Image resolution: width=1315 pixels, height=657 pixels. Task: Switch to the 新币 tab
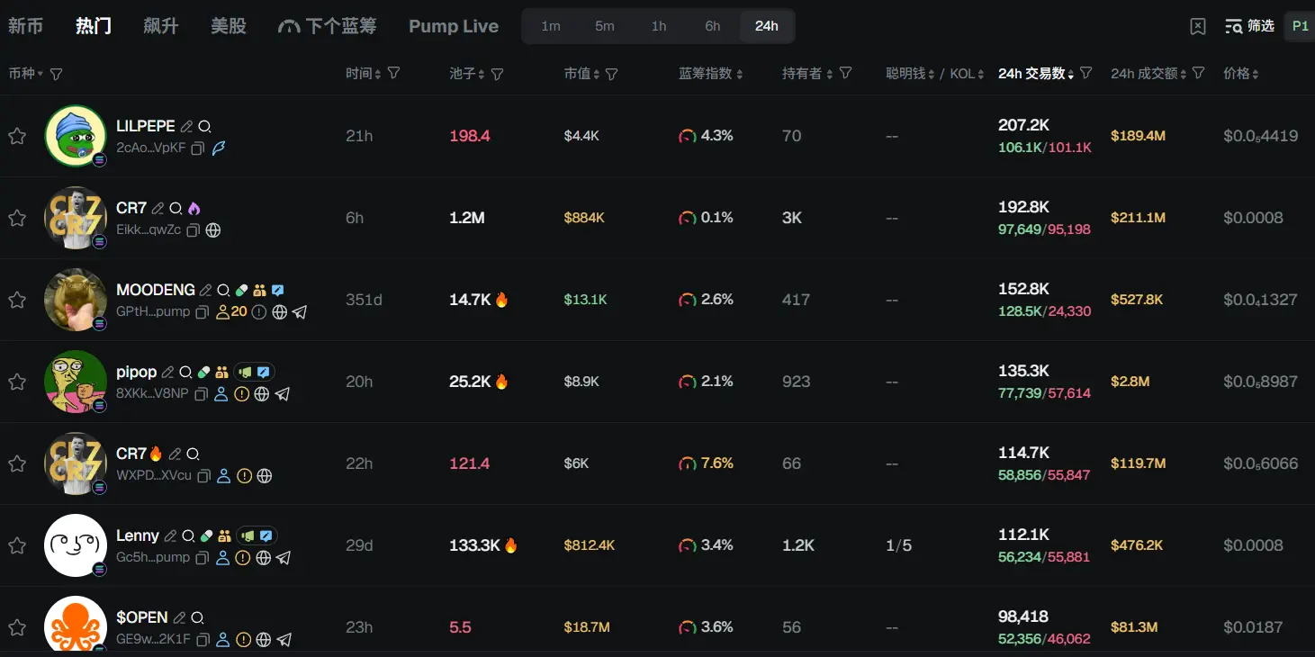pyautogui.click(x=25, y=26)
